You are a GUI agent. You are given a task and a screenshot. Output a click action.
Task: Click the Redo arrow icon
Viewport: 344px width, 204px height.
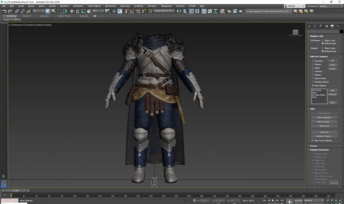10,11
